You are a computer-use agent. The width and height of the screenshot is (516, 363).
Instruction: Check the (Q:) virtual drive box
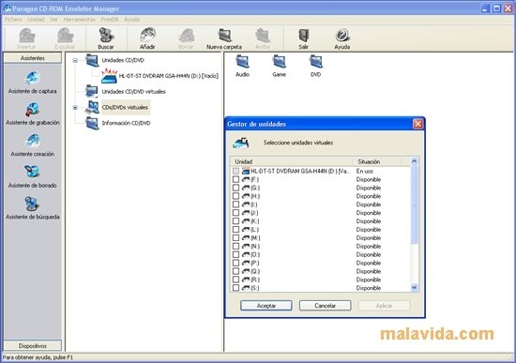pos(235,271)
